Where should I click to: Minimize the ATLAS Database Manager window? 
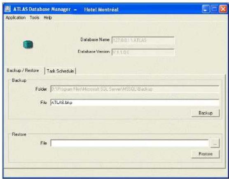coord(206,9)
